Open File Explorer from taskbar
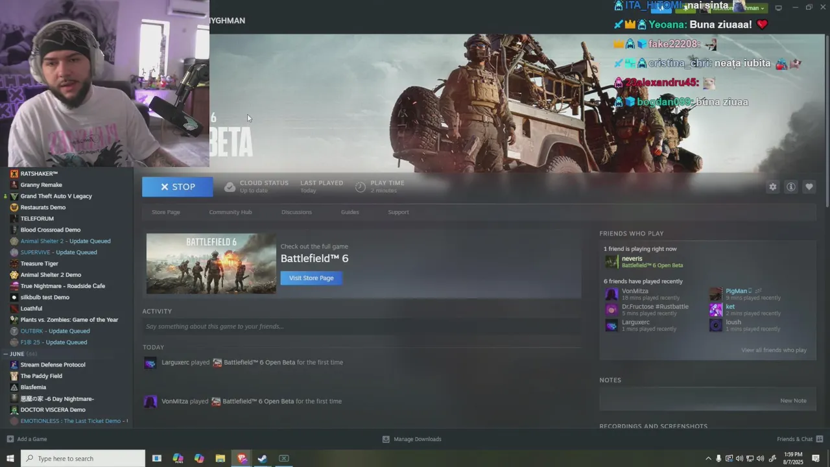 [x=220, y=459]
